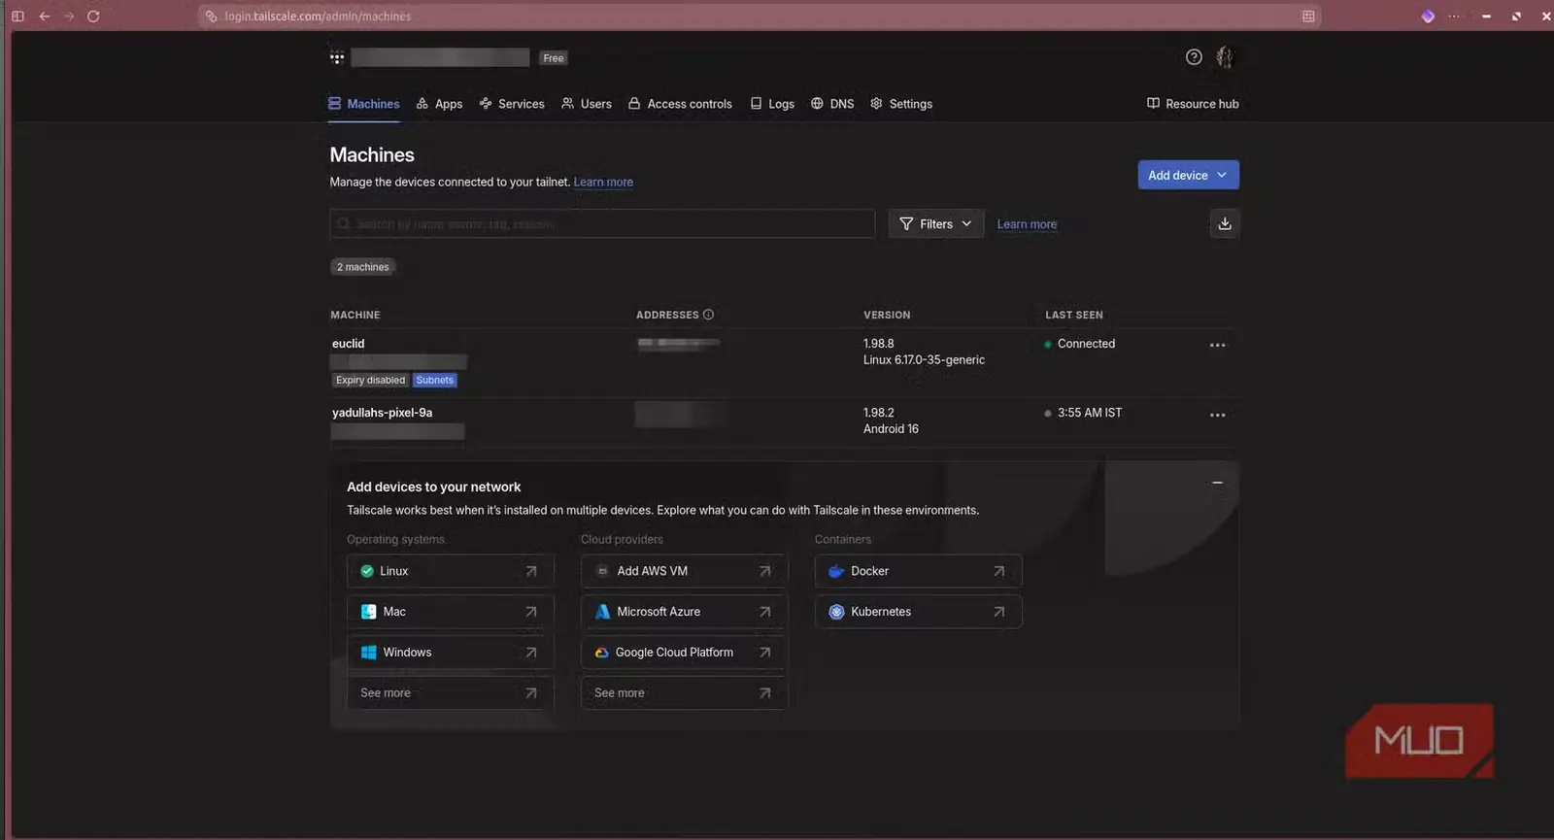
Task: Click the Free plan badge
Action: tap(554, 58)
